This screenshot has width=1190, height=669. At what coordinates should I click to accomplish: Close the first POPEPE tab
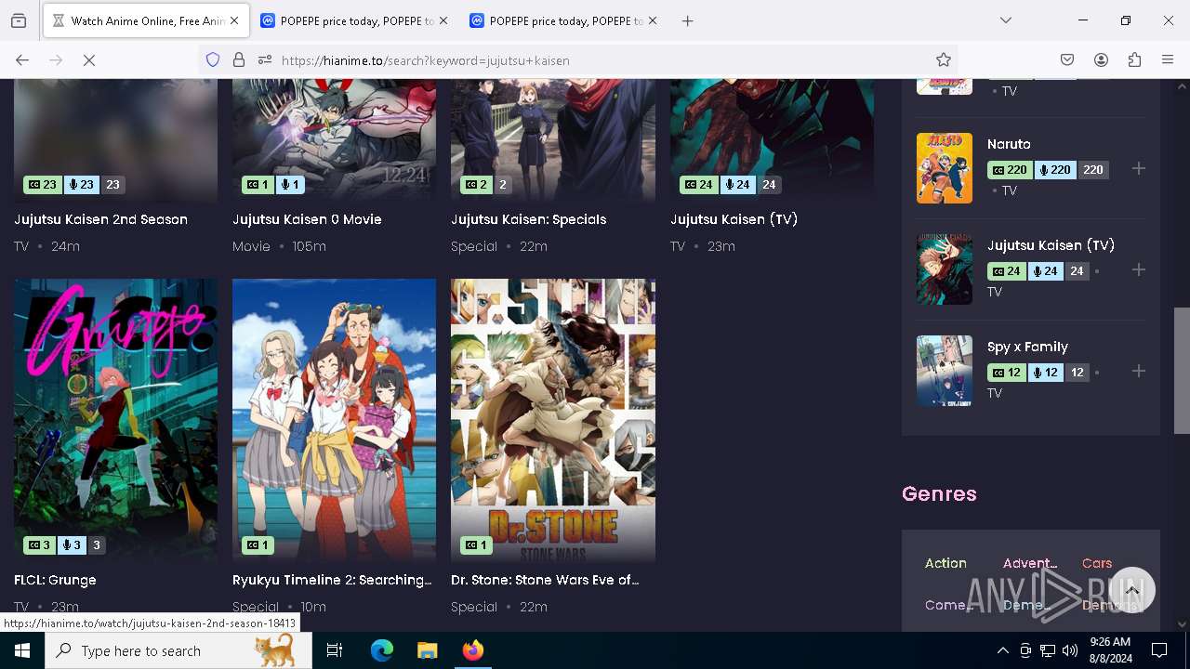click(443, 20)
